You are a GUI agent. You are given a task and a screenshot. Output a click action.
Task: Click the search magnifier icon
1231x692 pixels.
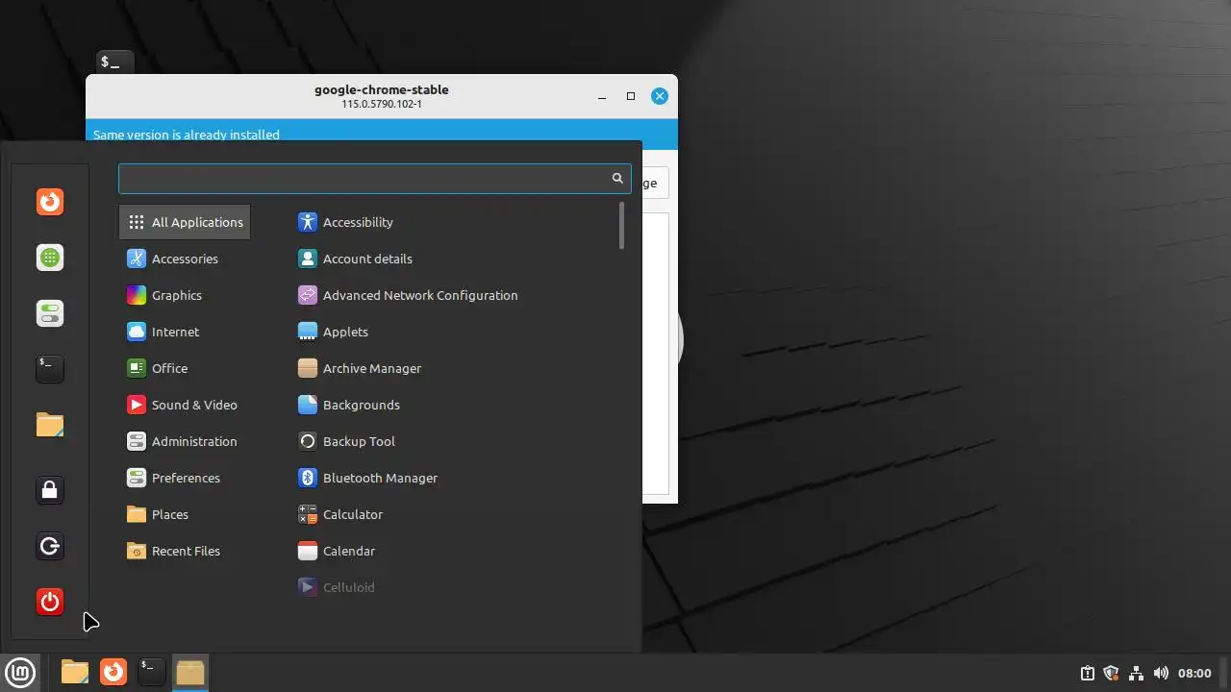[x=617, y=179]
